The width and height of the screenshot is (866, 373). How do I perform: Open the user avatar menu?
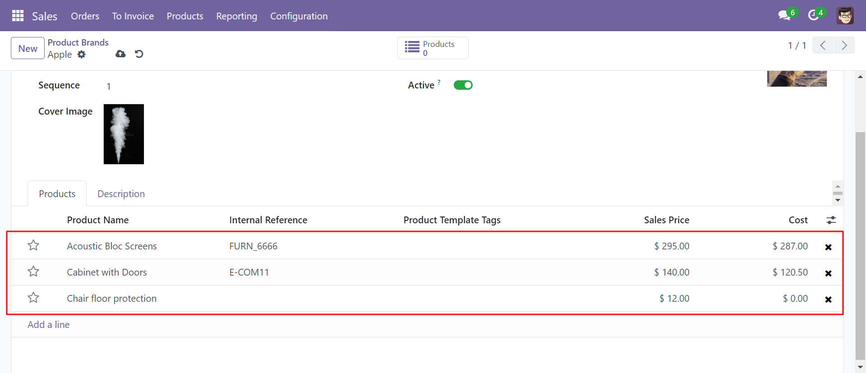coord(845,16)
